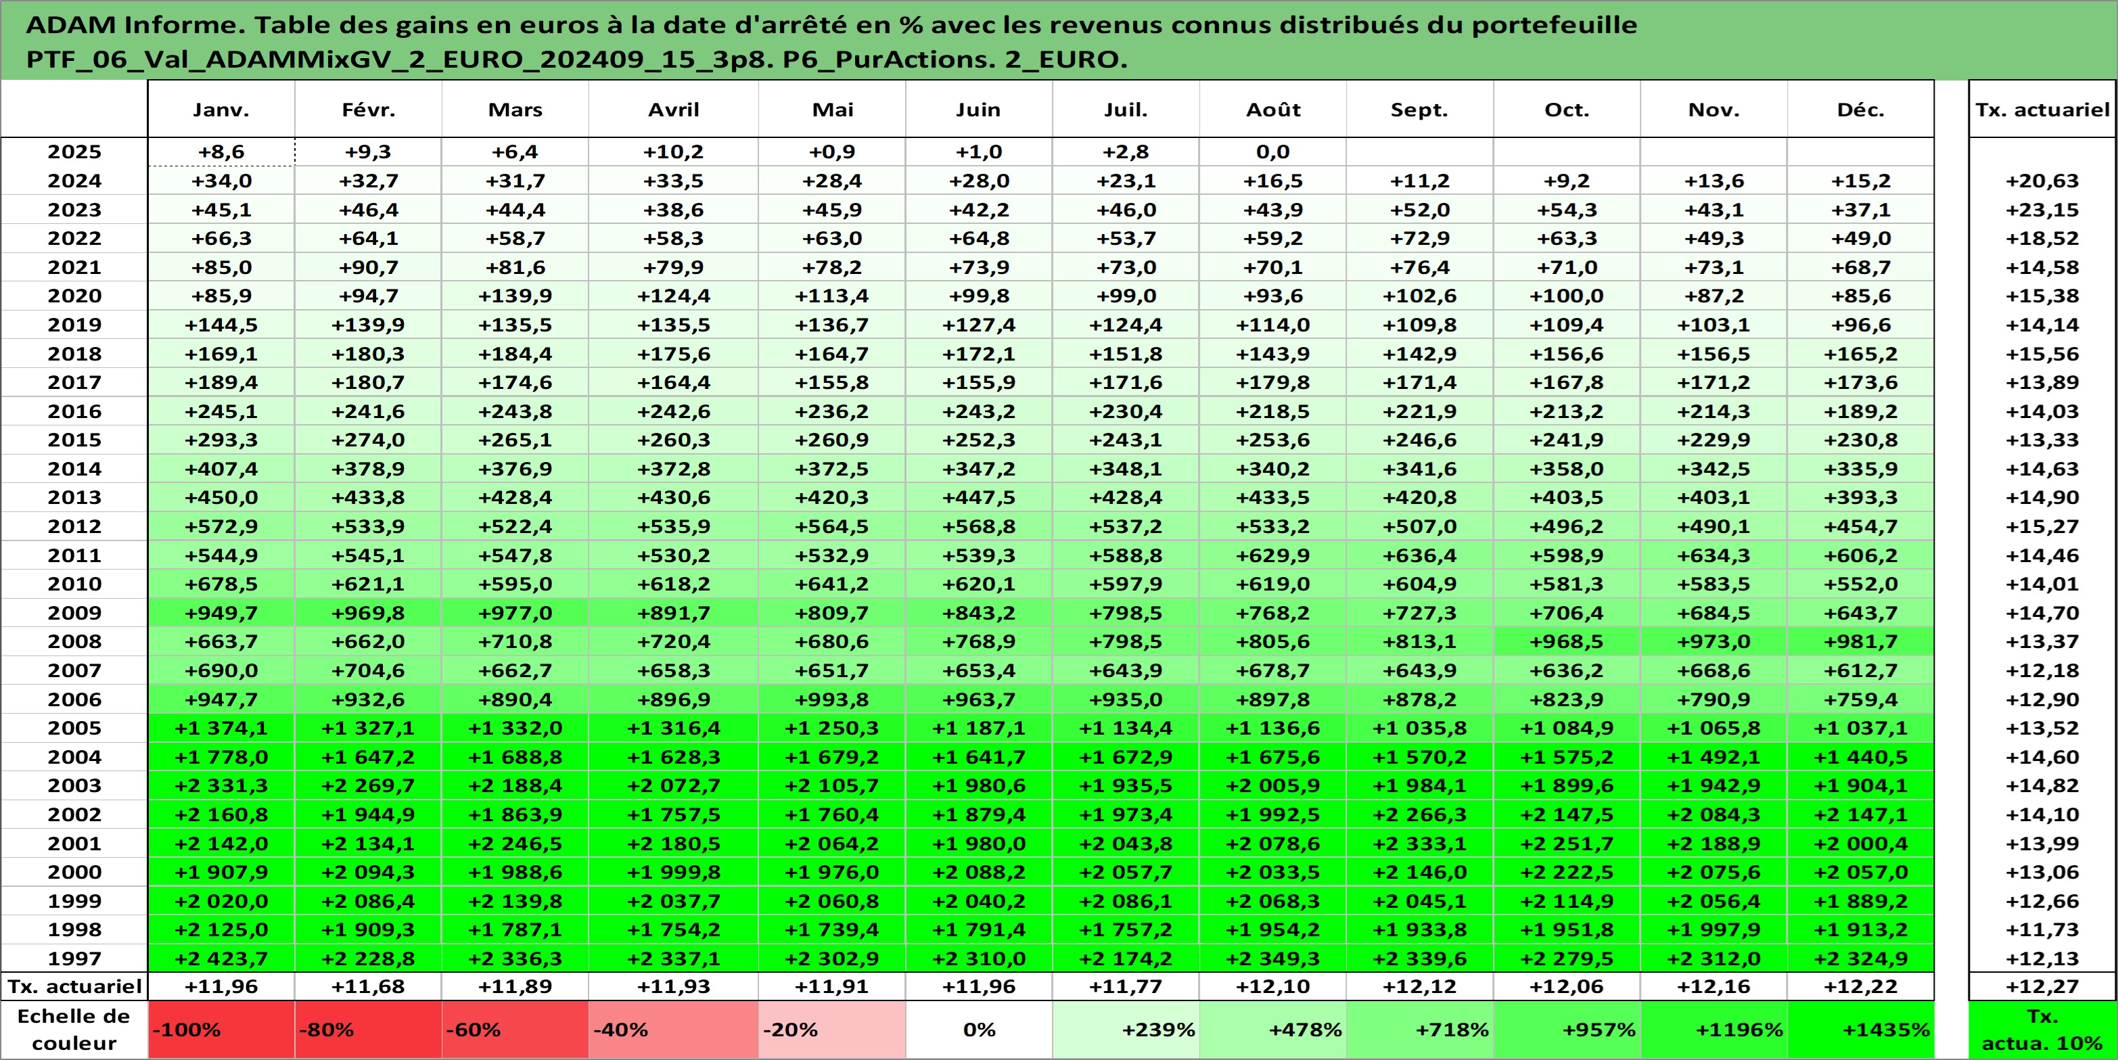This screenshot has width=2118, height=1060.
Task: Select the cell +8,6 for January 2025
Action: [221, 152]
